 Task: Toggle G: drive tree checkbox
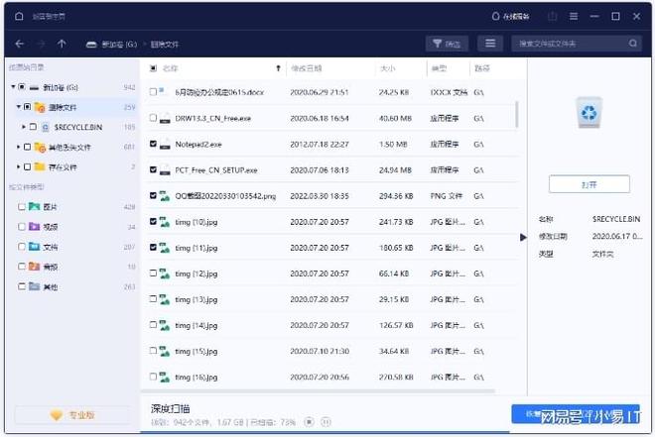point(22,87)
